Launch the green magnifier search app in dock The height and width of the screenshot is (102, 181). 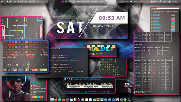point(60,100)
